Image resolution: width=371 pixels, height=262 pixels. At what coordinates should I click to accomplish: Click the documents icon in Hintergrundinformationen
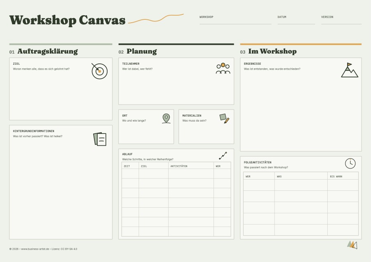[100, 139]
